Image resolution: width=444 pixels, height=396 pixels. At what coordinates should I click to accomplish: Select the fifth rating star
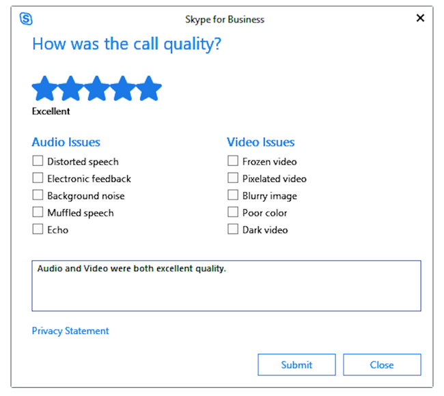(x=149, y=89)
